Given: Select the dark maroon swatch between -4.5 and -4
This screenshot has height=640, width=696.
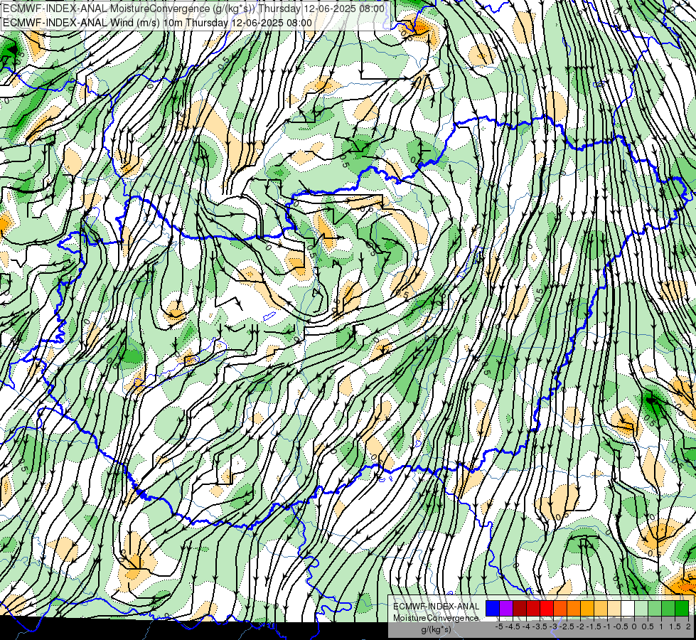Looking at the screenshot, I should coord(520,608).
